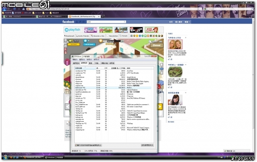257x162 pixels.
Task: Click the Firefox back button
Action: (4, 9)
